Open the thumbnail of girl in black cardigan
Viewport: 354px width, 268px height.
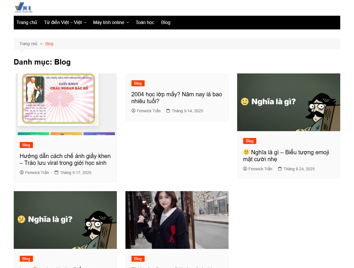tap(177, 220)
